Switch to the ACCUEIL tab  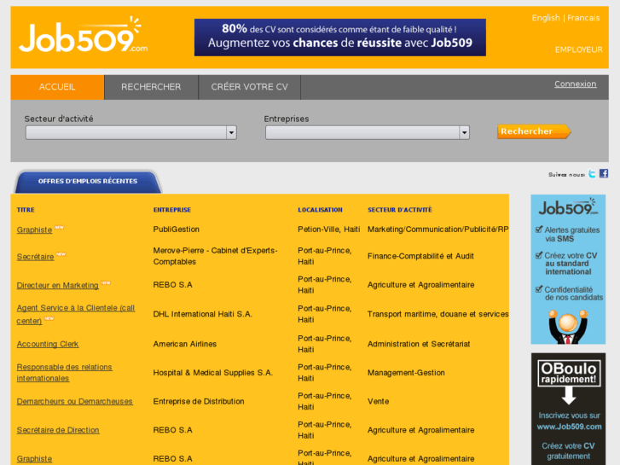[57, 87]
